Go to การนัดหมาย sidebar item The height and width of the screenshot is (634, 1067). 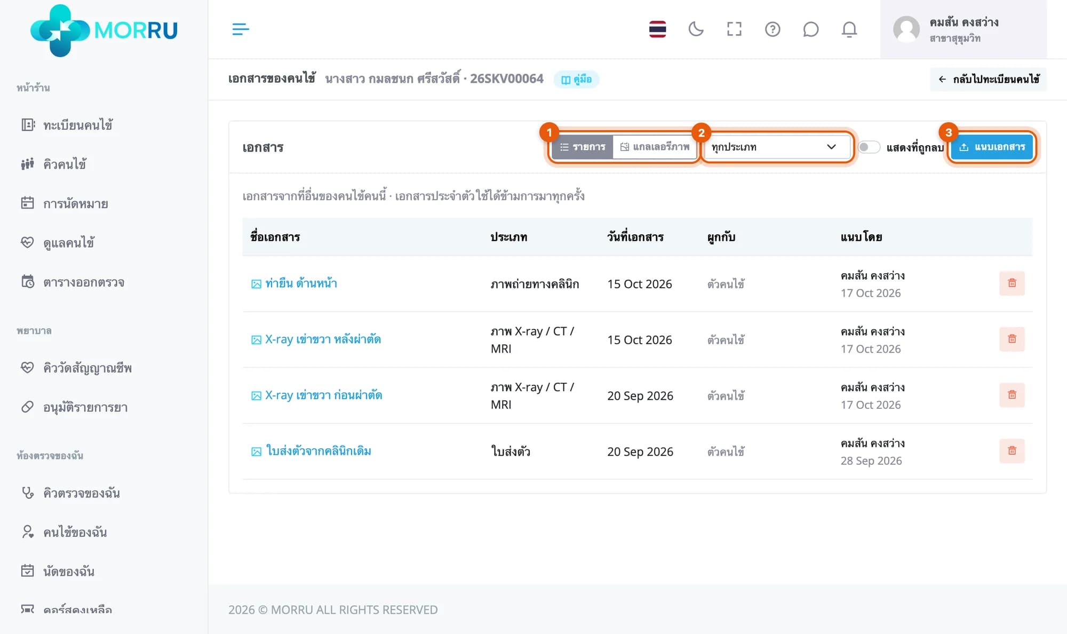click(75, 203)
